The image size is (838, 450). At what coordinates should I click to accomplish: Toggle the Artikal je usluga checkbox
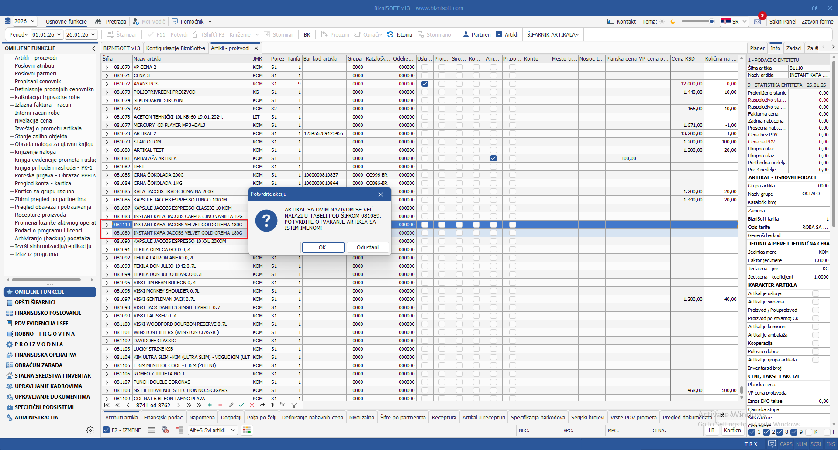[815, 293]
